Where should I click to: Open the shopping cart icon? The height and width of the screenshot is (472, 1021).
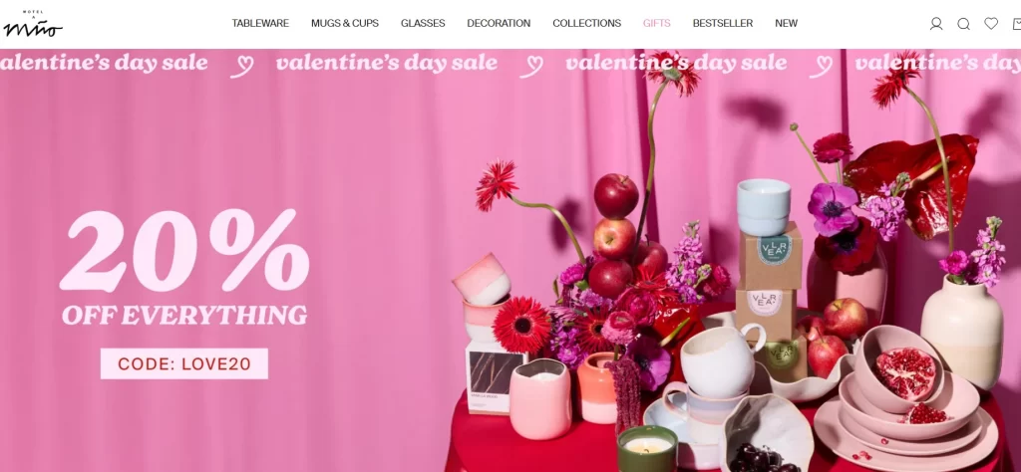[x=1017, y=24]
